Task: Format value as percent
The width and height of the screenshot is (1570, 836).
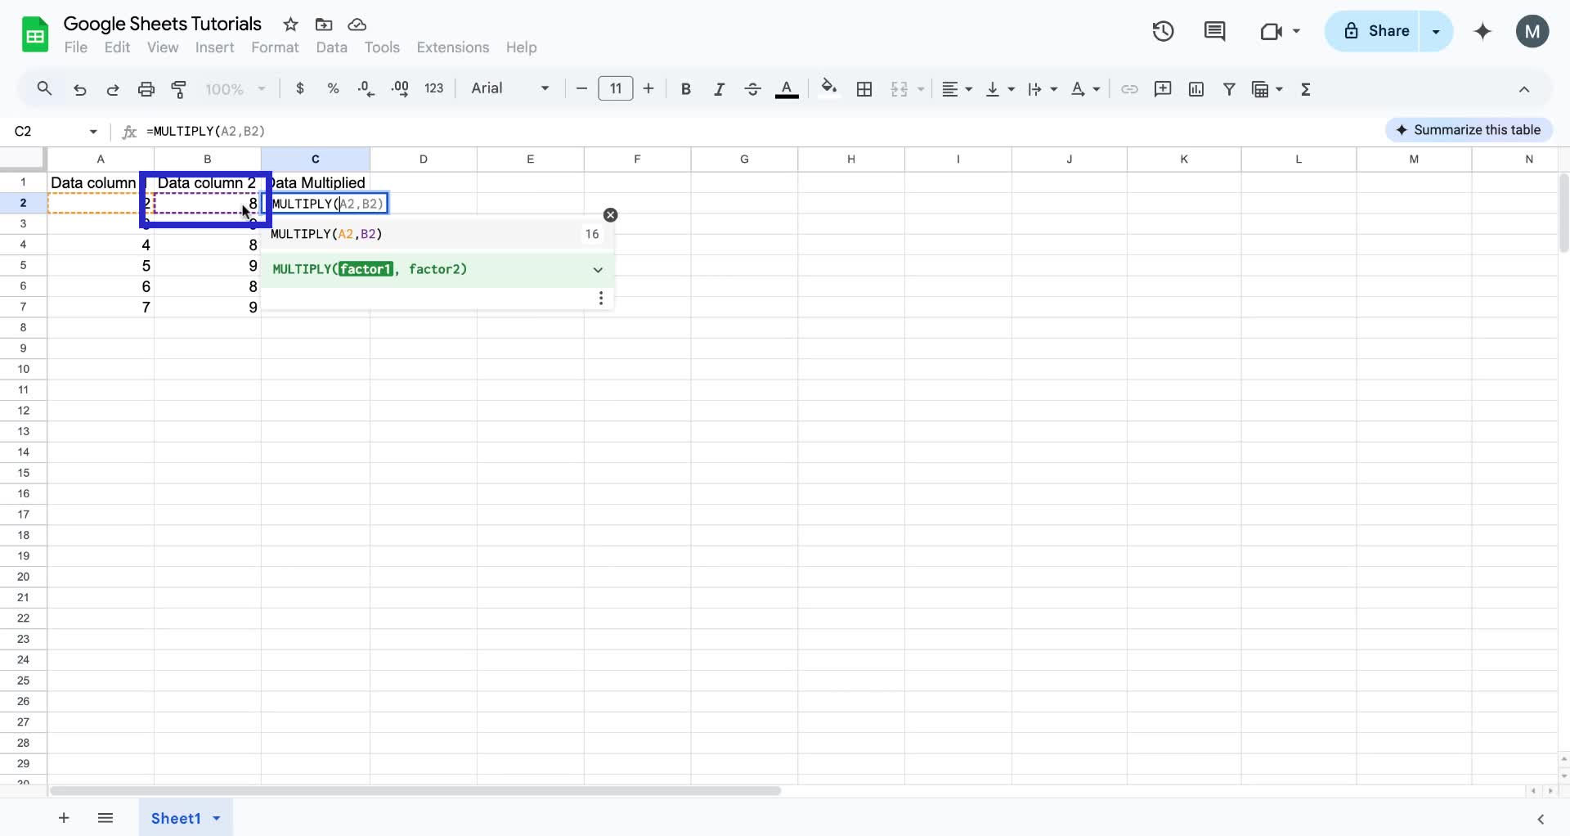Action: pyautogui.click(x=333, y=89)
